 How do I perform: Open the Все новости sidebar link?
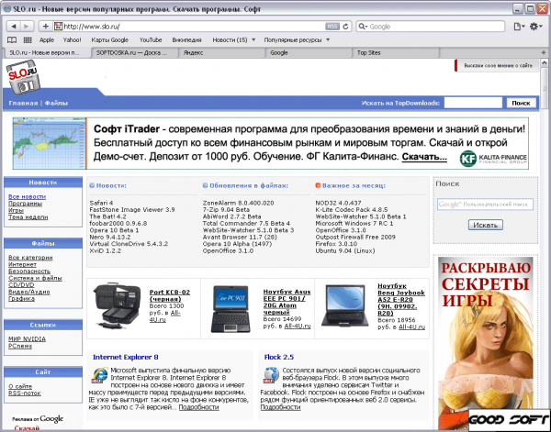[x=27, y=196]
